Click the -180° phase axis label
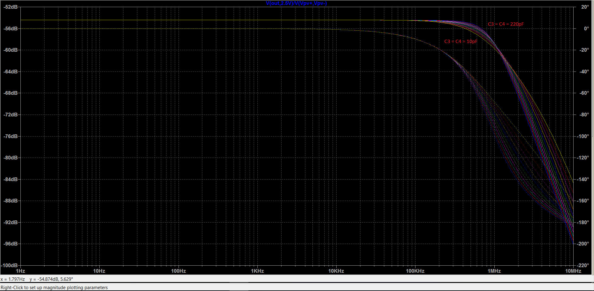Viewport: 594px width, 291px height. (x=583, y=222)
